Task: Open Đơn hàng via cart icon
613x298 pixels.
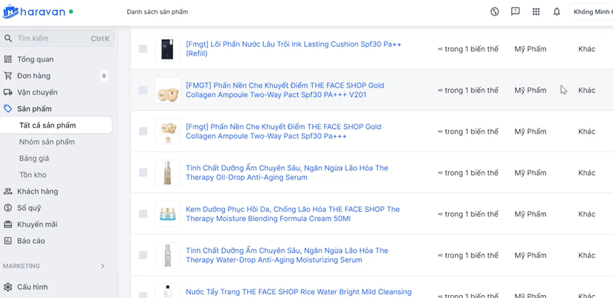Action: click(x=8, y=76)
